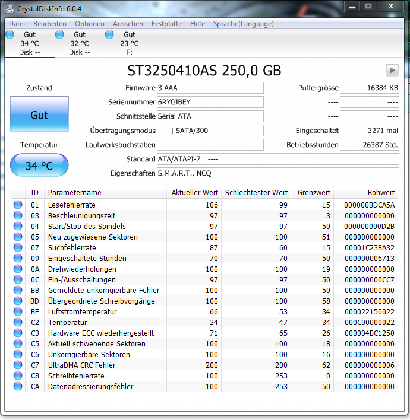410x420 pixels.
Task: Click status circle of Hardware ECC wiederhergestellt
Action: [18, 333]
